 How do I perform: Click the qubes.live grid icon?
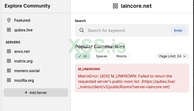click(x=9, y=30)
